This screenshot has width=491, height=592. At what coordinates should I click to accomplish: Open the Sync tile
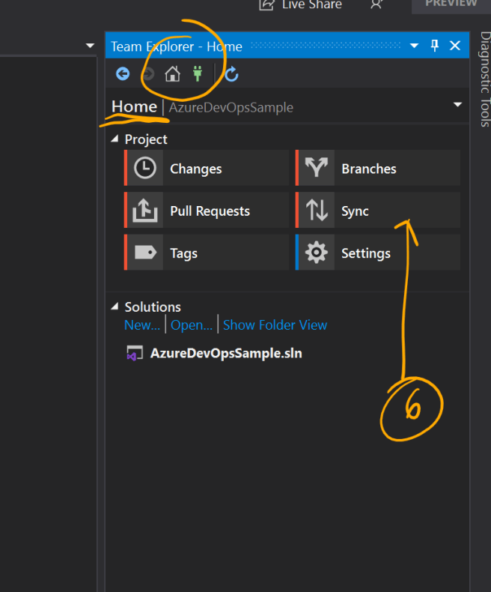pyautogui.click(x=378, y=211)
